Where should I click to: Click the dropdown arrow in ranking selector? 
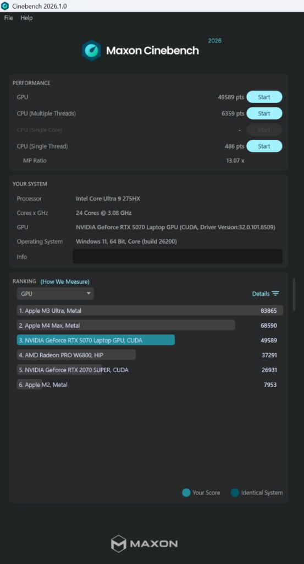(89, 294)
